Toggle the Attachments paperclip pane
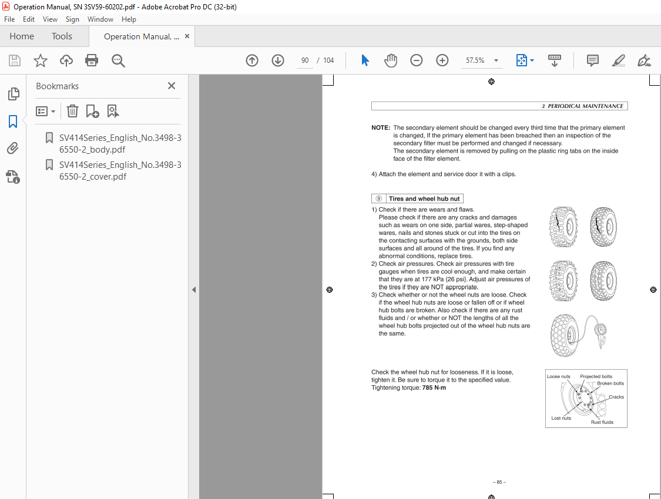The image size is (661, 499). pyautogui.click(x=13, y=148)
